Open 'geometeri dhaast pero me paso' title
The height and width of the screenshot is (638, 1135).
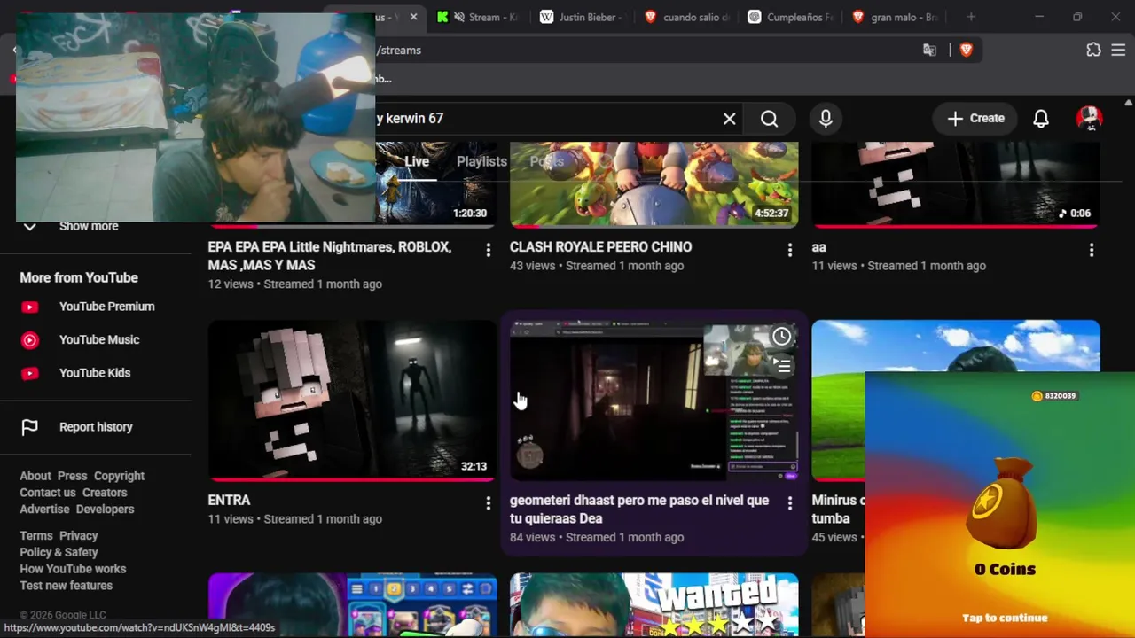click(x=639, y=510)
